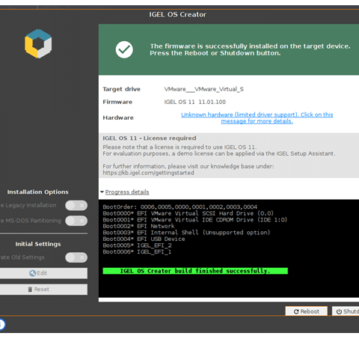Collapse the Progress details section

click(x=125, y=192)
